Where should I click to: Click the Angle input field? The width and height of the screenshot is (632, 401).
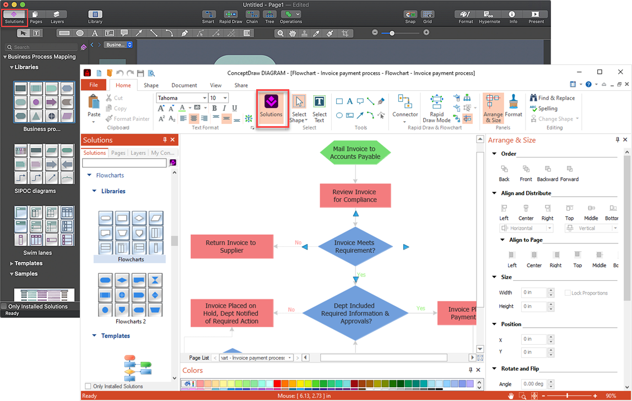pos(534,384)
